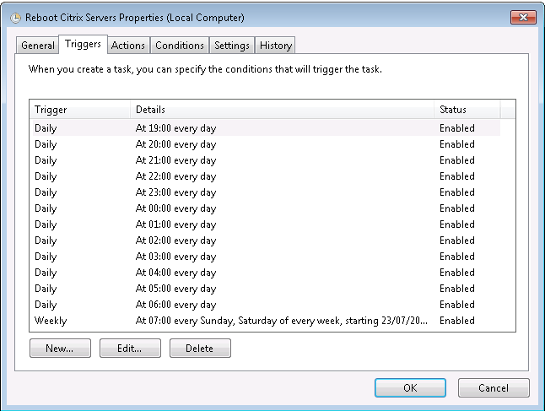The width and height of the screenshot is (545, 411).
Task: Select the trigger 'At 01:00 every day'
Action: click(x=265, y=224)
